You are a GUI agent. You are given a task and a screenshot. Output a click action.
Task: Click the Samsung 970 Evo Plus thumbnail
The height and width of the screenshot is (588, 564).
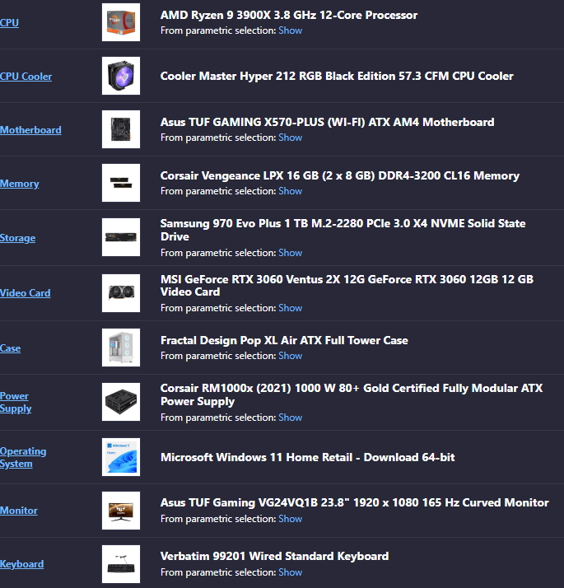coord(121,237)
